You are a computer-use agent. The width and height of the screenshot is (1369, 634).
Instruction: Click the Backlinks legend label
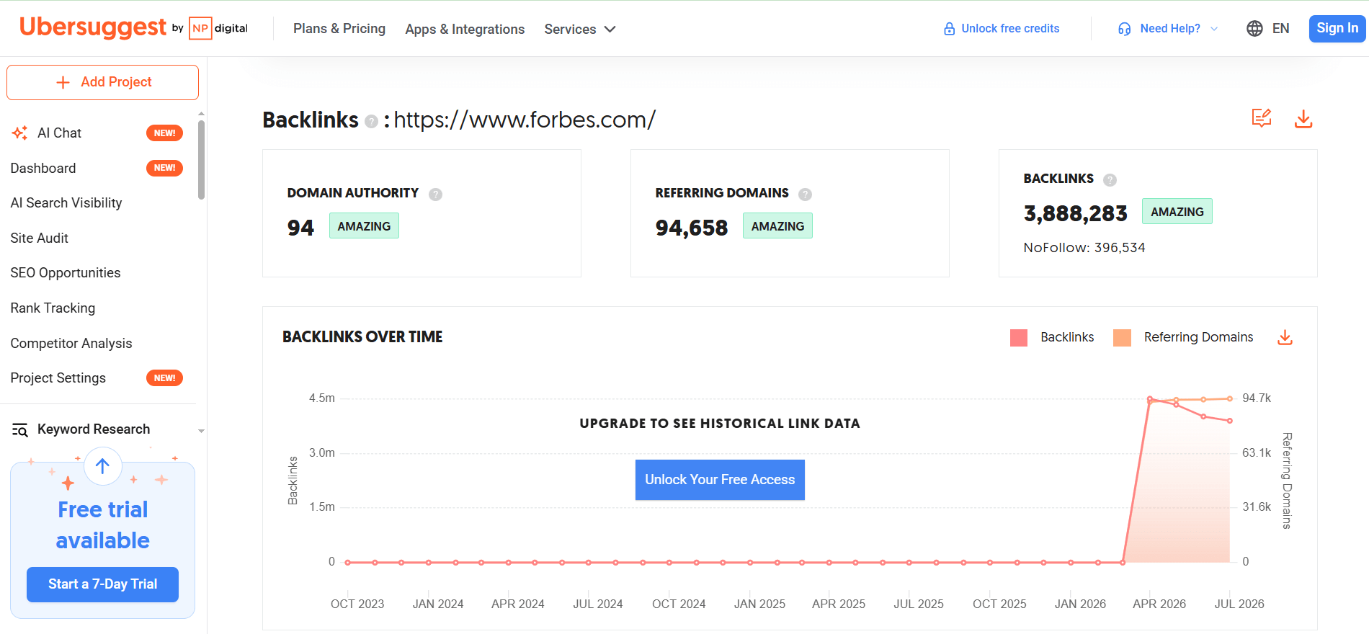coord(1067,337)
